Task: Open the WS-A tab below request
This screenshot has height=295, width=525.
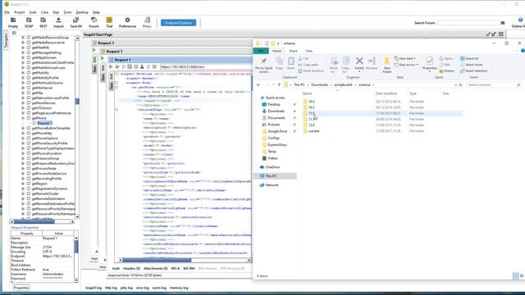Action: click(175, 269)
